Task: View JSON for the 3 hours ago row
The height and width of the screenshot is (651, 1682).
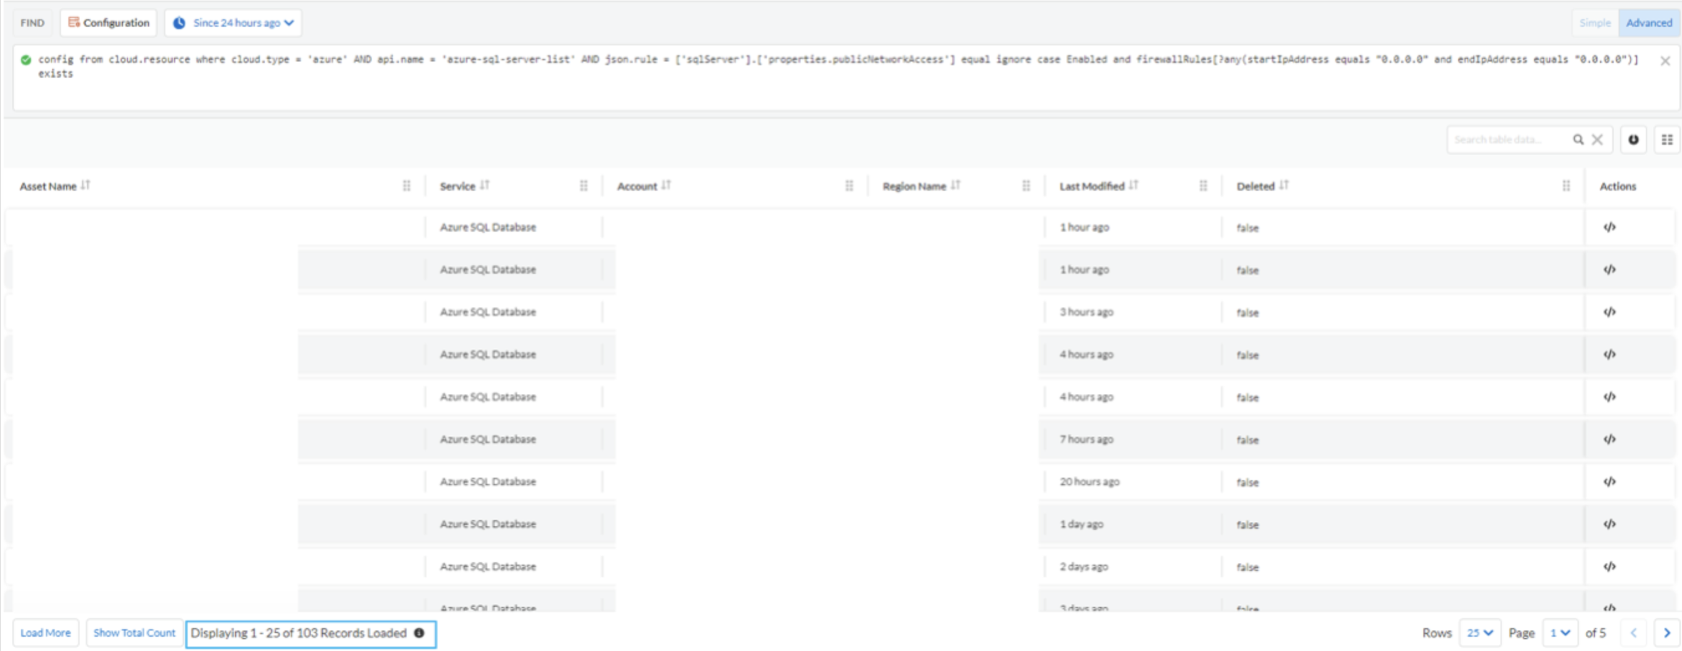Action: pyautogui.click(x=1609, y=312)
